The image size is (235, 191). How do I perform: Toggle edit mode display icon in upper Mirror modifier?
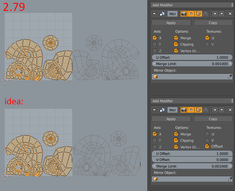(198, 14)
